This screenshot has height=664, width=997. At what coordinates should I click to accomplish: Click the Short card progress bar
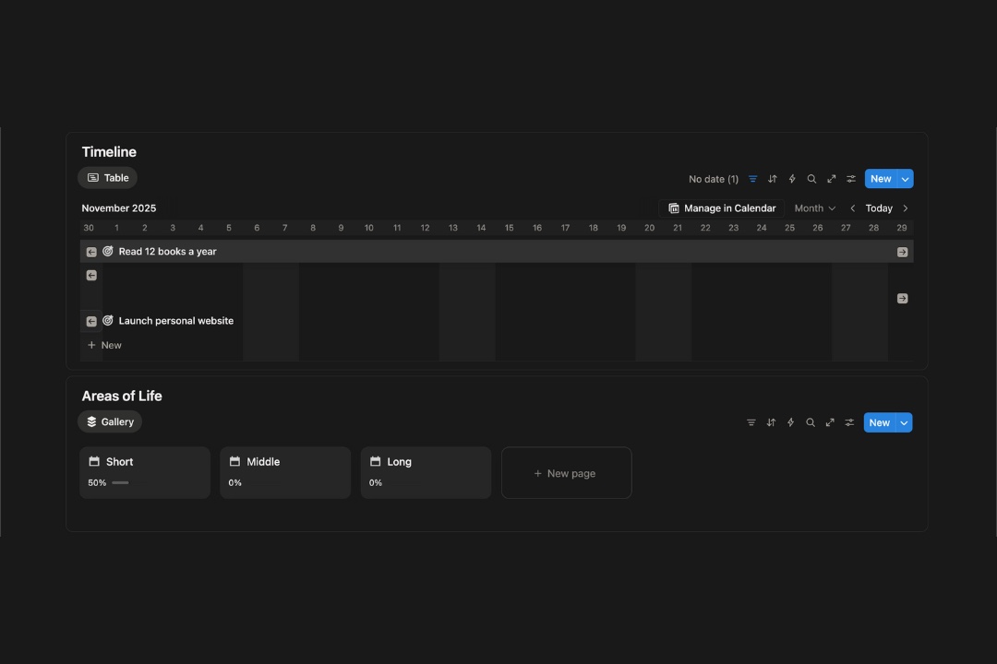120,482
